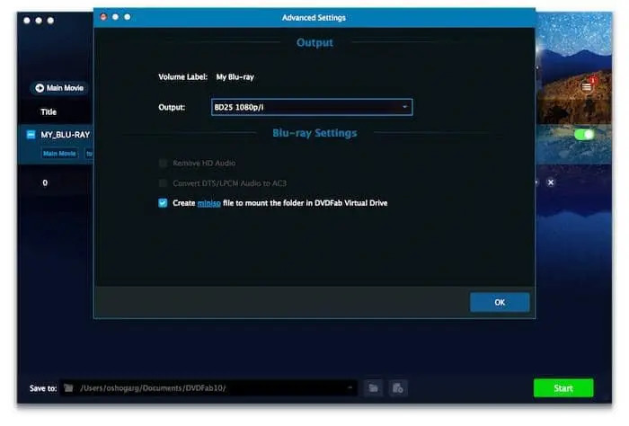Enable the Remove HD Audio checkbox
The width and height of the screenshot is (629, 426).
click(x=163, y=164)
